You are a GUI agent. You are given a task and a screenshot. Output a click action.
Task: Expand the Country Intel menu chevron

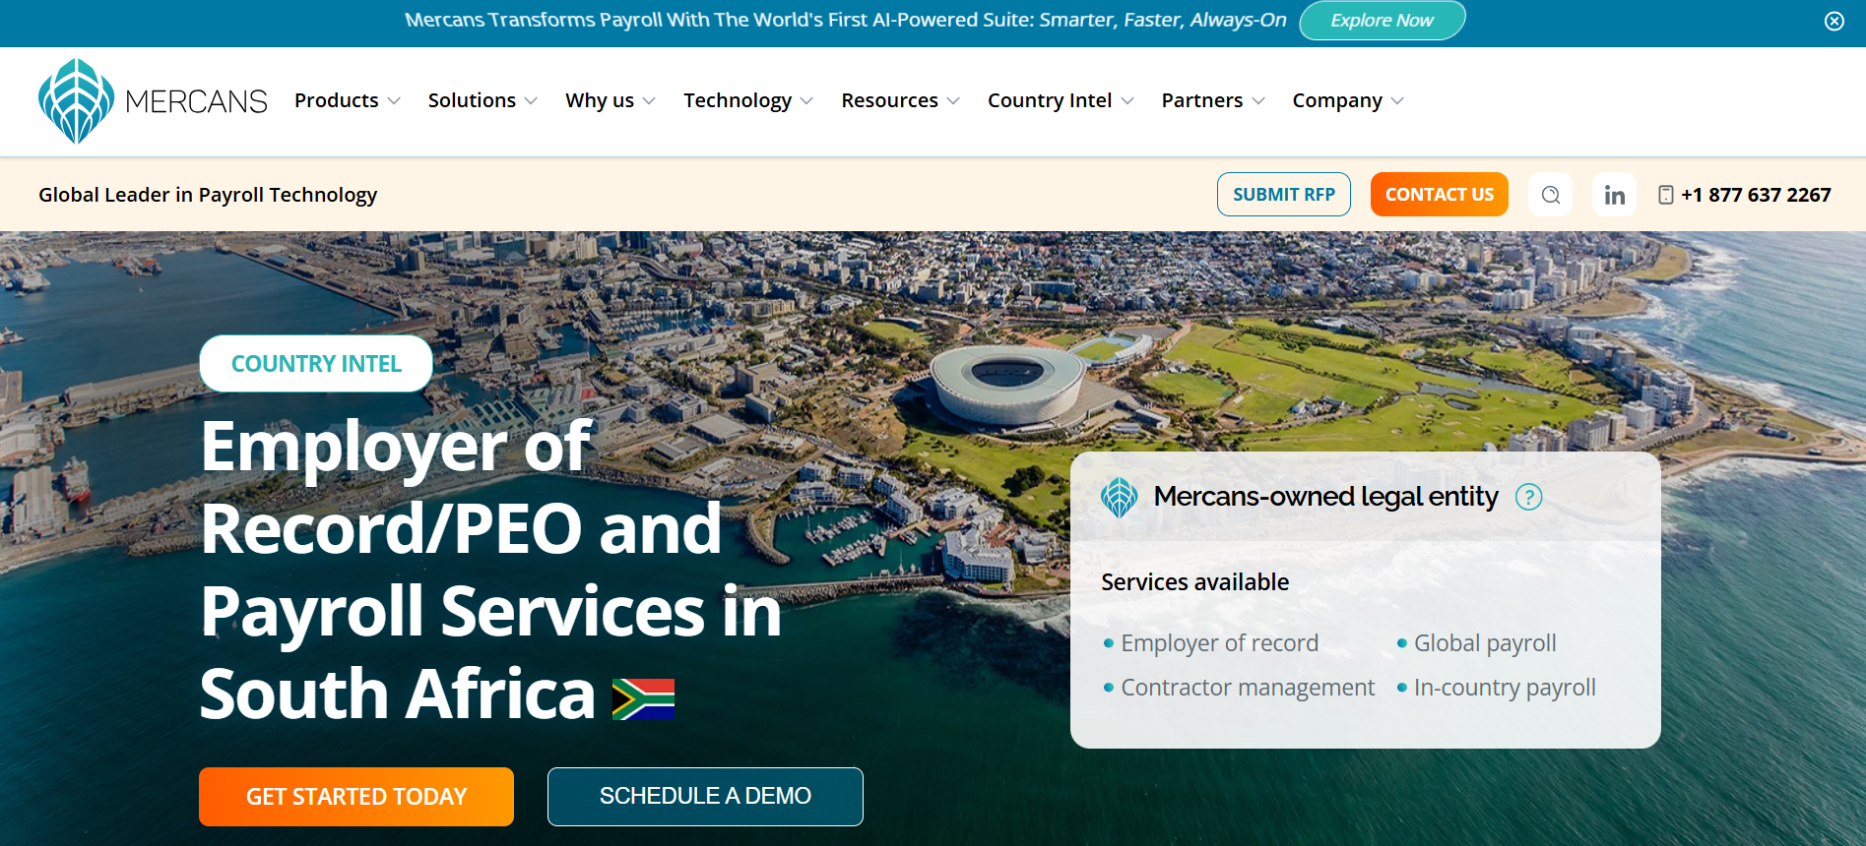point(1127,101)
